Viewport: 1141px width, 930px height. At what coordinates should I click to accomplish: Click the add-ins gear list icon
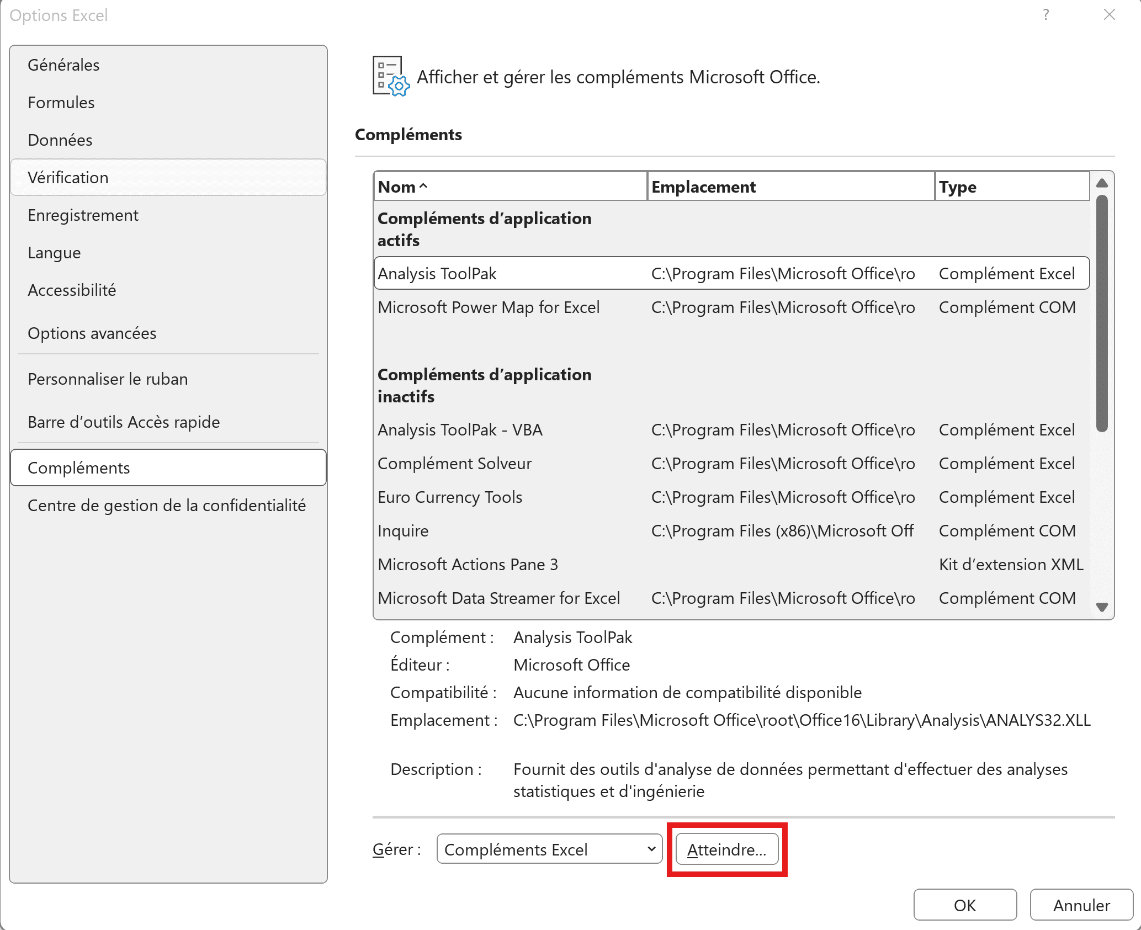[x=390, y=76]
